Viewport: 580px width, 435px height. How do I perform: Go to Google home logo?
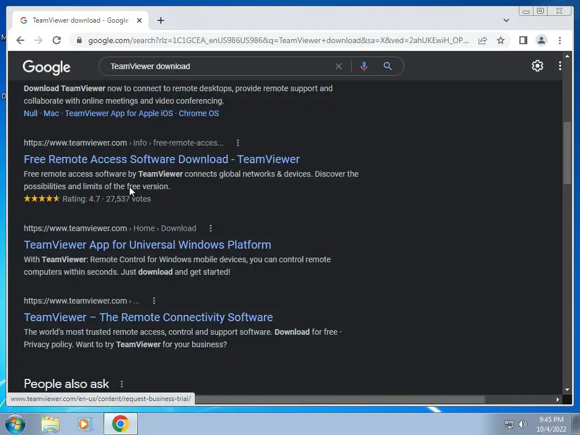(46, 67)
